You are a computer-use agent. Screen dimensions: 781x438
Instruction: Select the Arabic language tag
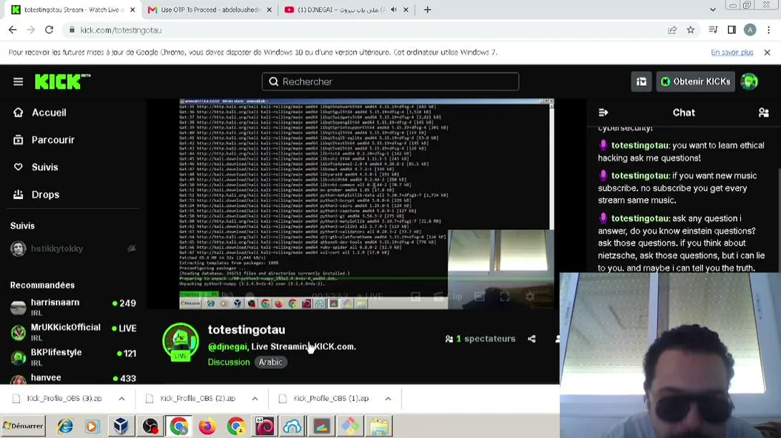click(x=271, y=362)
